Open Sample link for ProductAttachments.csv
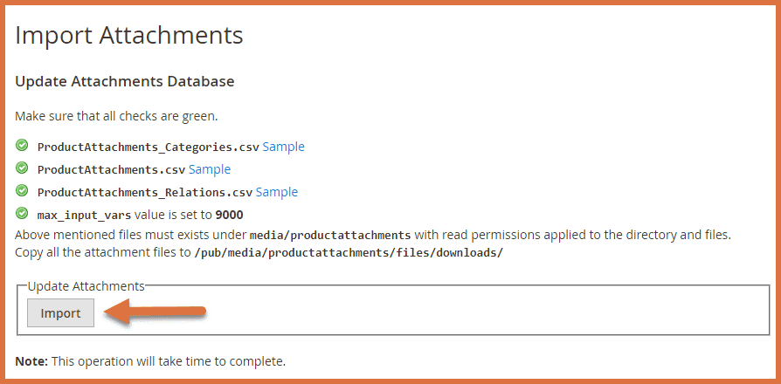This screenshot has height=384, width=781. coord(210,169)
